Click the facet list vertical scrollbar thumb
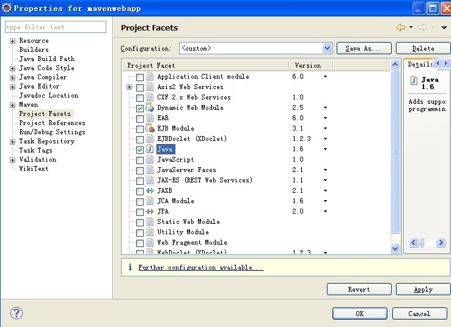Image resolution: width=451 pixels, height=327 pixels. (x=395, y=151)
